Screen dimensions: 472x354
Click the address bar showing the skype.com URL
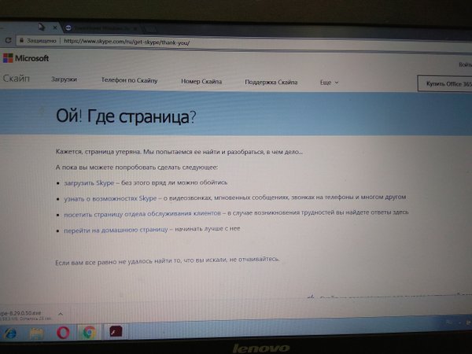pyautogui.click(x=236, y=41)
